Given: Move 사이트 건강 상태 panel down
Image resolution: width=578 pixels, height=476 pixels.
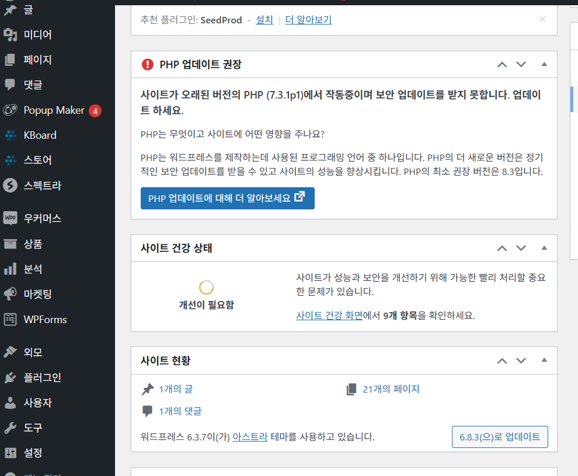Looking at the screenshot, I should [x=521, y=249].
